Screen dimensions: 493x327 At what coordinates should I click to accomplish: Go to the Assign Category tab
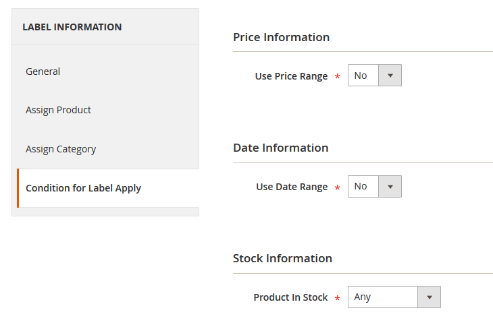(61, 149)
